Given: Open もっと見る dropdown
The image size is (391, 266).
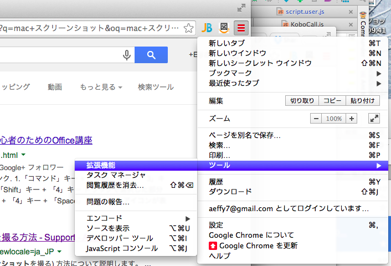Looking at the screenshot, I should (101, 87).
